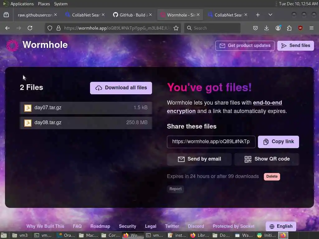Screen dimensions: 319x239
Task: Open the downloads arrow icon
Action: [267, 28]
